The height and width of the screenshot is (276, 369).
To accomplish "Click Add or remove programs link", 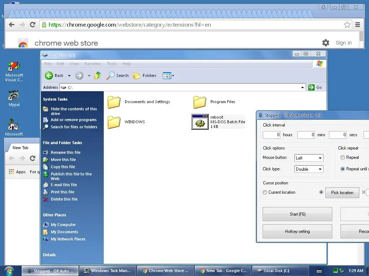I will (x=74, y=120).
